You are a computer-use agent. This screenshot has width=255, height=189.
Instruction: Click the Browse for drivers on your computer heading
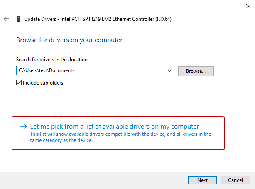click(69, 40)
